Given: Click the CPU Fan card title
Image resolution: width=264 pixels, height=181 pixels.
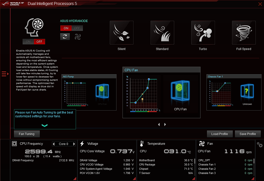Looking at the screenshot, I should [131, 70].
